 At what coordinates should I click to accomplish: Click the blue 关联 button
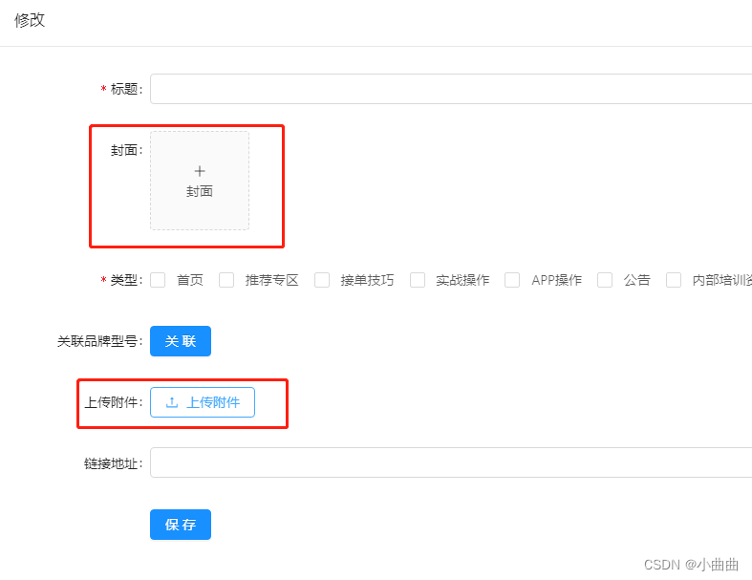181,341
